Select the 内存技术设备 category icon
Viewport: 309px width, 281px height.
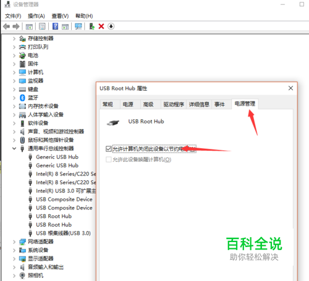click(x=22, y=106)
